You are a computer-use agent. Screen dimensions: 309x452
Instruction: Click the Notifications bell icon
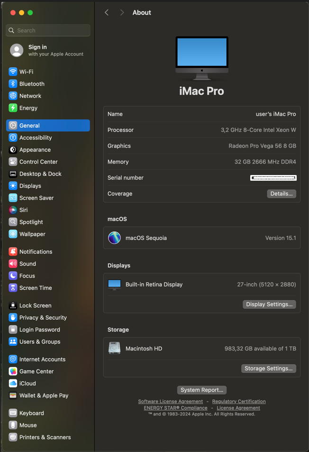pyautogui.click(x=13, y=252)
